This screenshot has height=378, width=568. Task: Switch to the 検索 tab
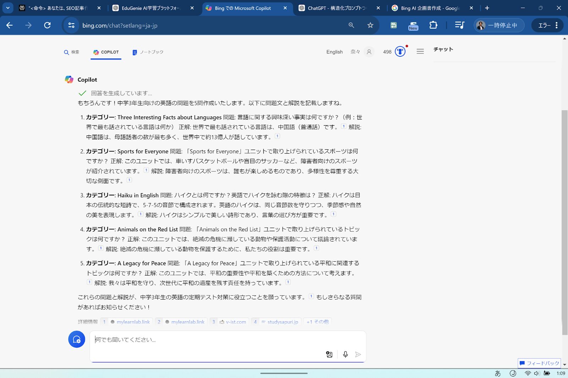(x=72, y=52)
